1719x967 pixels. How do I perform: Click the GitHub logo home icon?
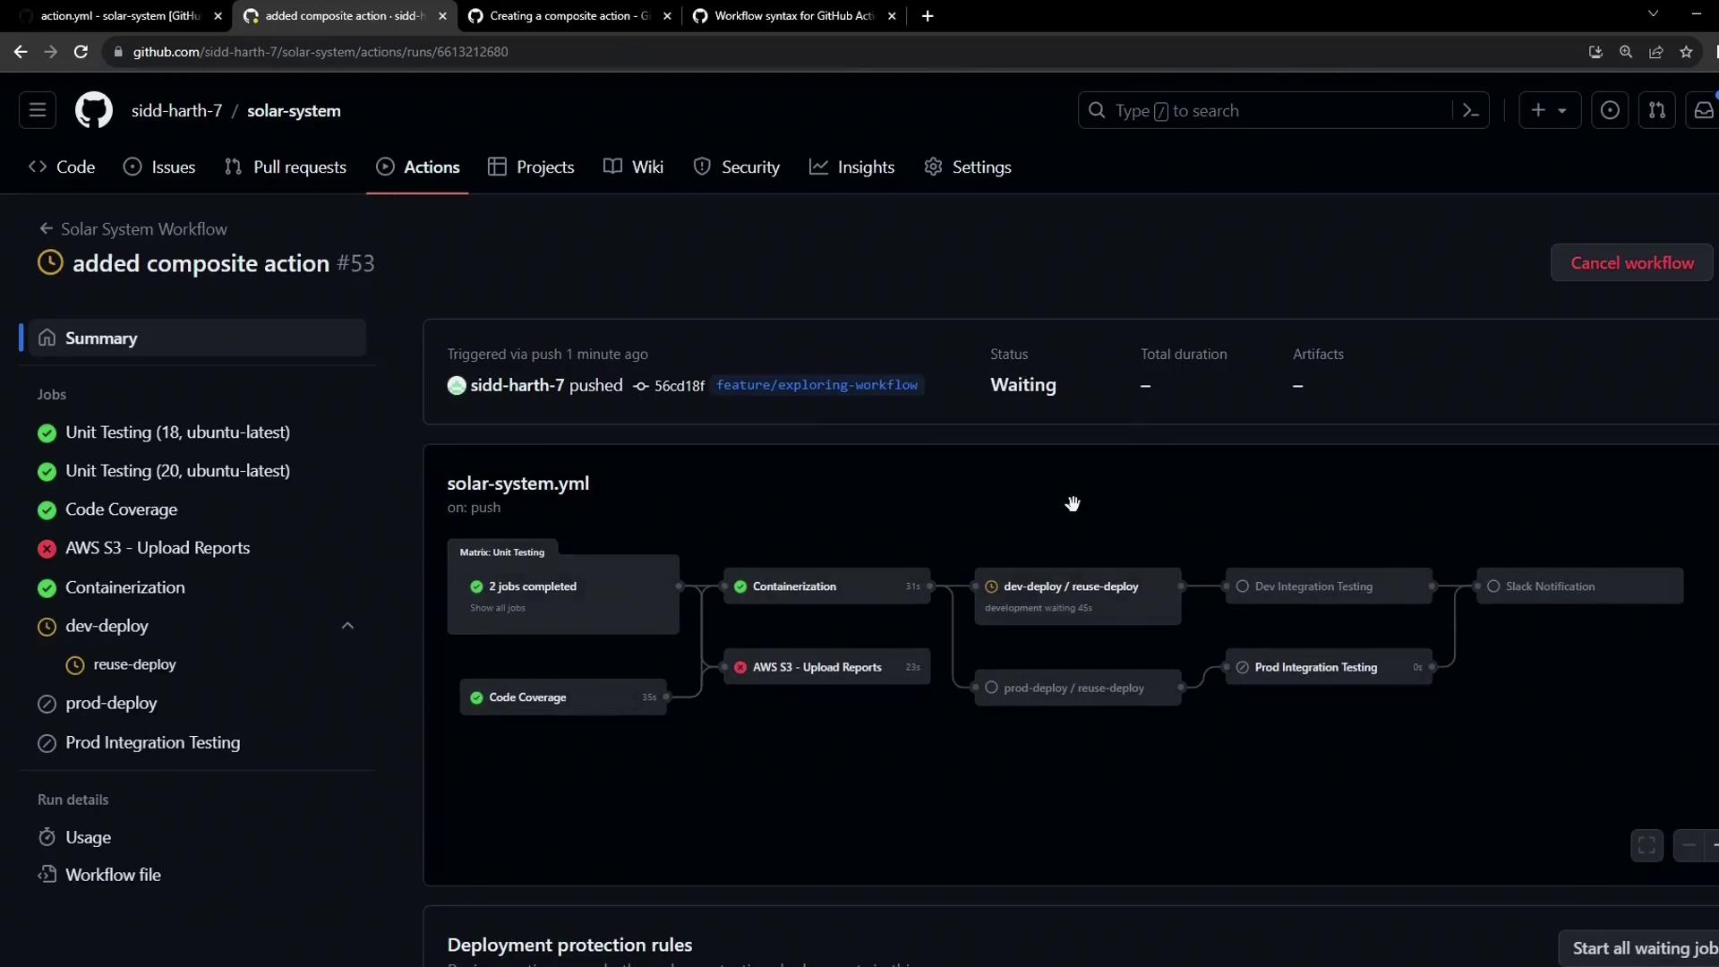tap(93, 110)
